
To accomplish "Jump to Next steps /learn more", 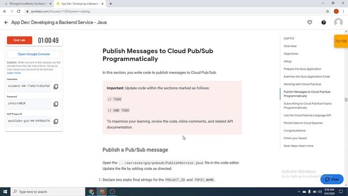I will 299,146.
